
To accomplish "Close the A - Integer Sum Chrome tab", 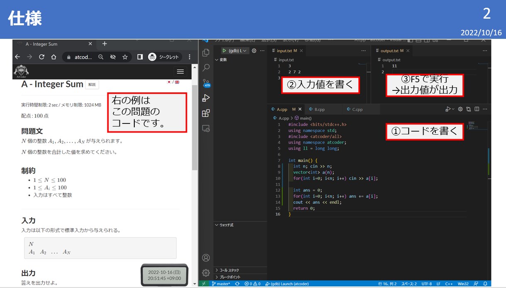I will (90, 44).
